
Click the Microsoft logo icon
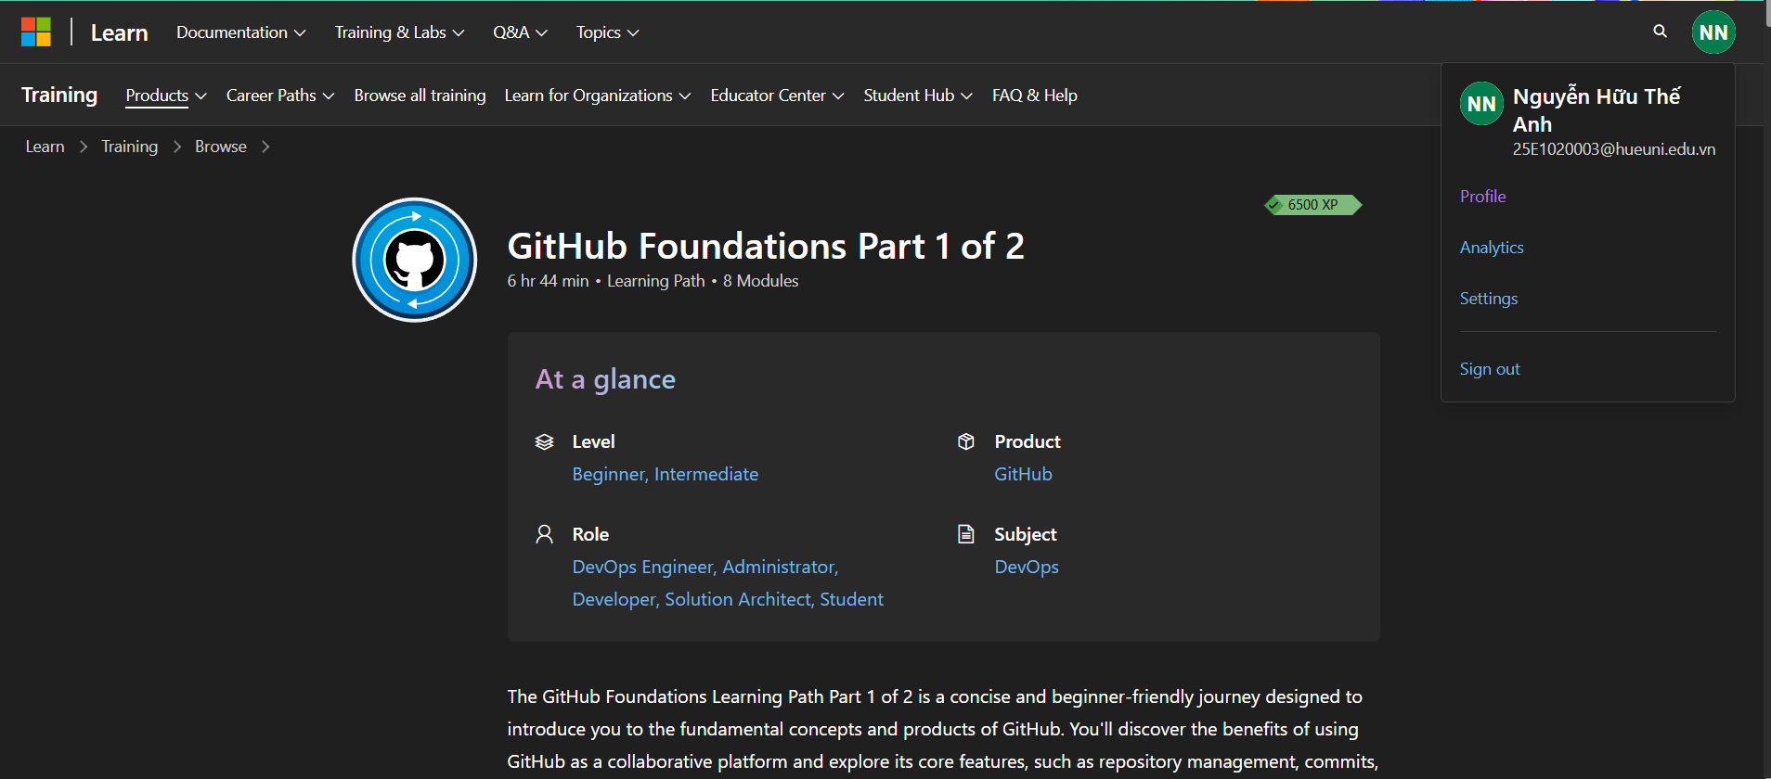pyautogui.click(x=36, y=32)
